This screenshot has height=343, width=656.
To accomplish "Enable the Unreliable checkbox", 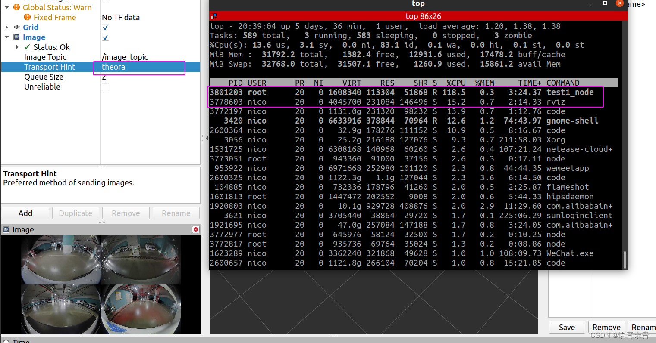I will point(105,87).
